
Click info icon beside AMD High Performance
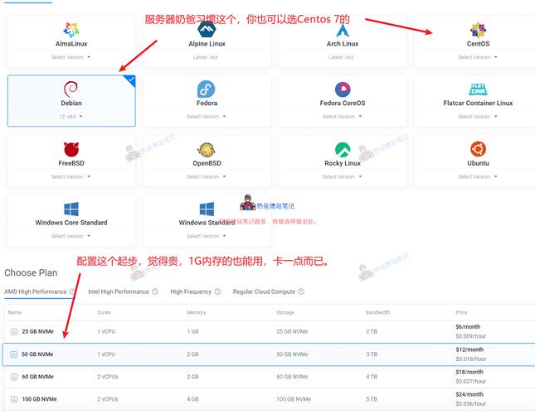[72, 291]
